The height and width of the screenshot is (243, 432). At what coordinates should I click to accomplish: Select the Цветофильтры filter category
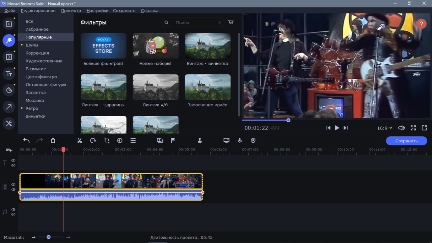tap(41, 77)
